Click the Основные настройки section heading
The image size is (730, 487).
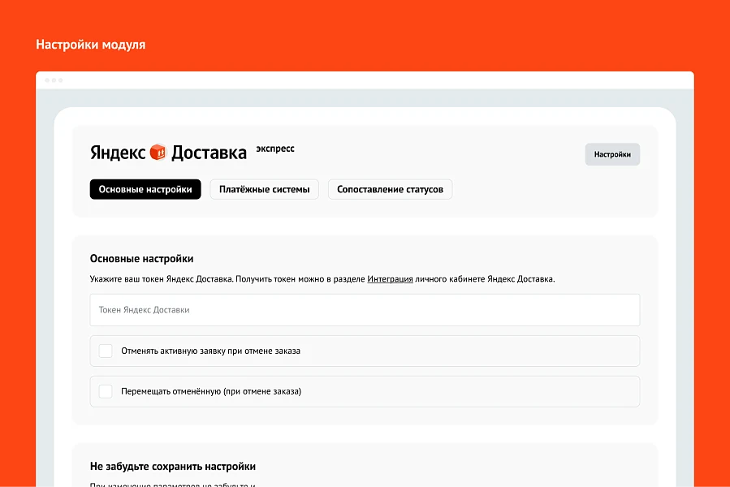click(x=141, y=259)
